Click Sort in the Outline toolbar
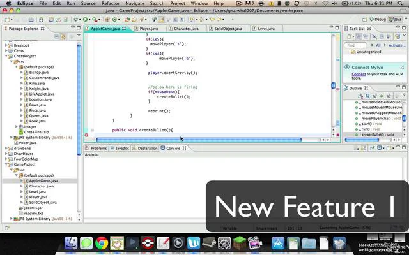 point(360,96)
